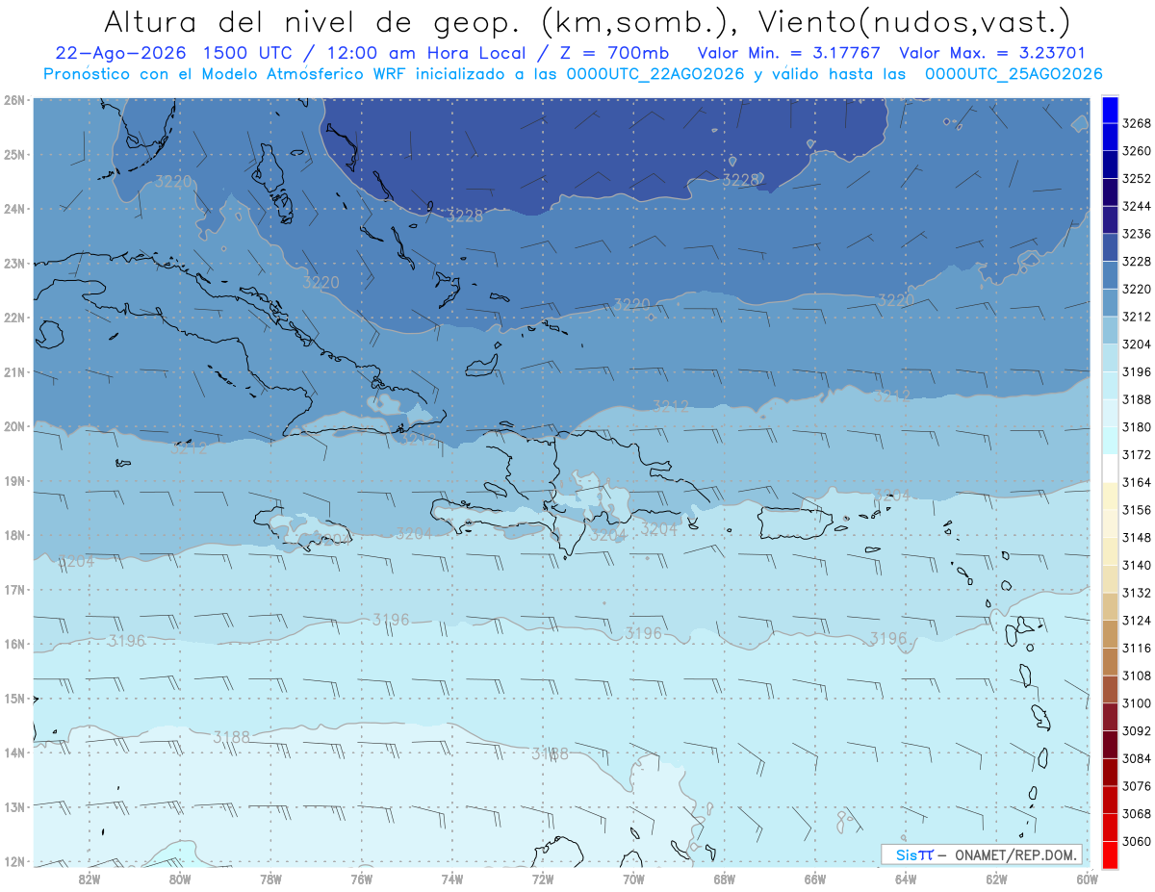Click the colorbar scale label 3268
The width and height of the screenshot is (1155, 892).
pos(1137,123)
